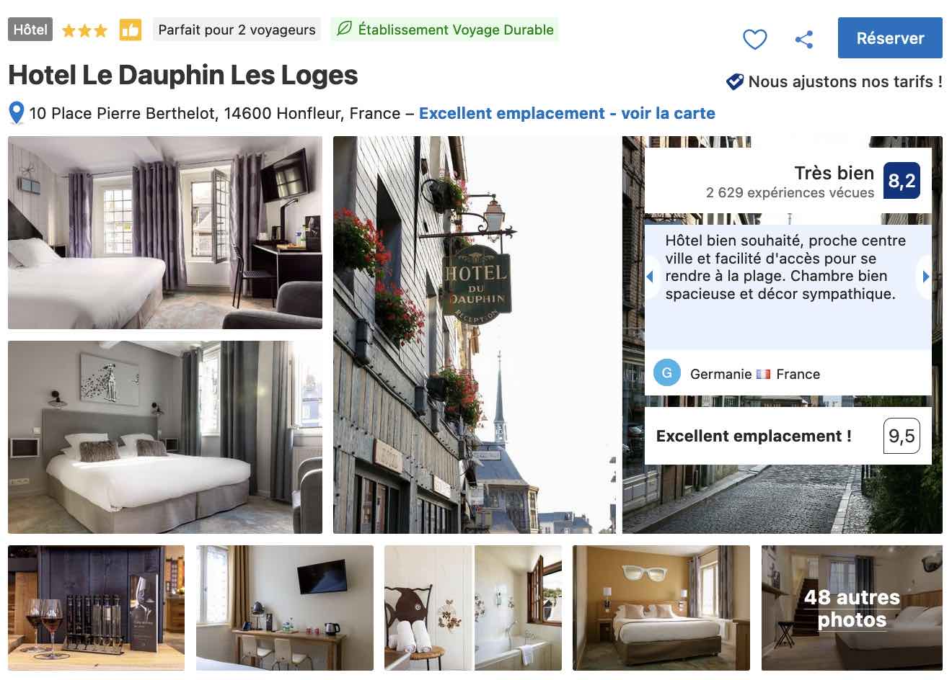
Task: Click the thumbs-up preferred partner badge
Action: 131,30
